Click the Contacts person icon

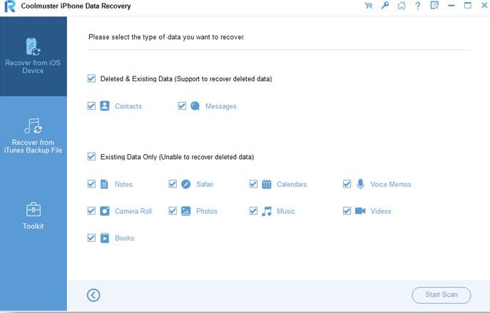105,106
